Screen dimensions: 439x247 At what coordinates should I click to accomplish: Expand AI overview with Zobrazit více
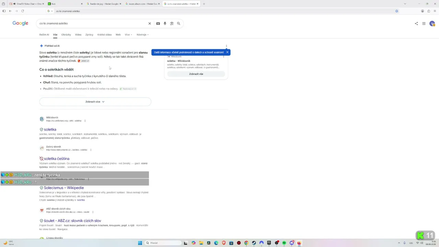point(95,102)
